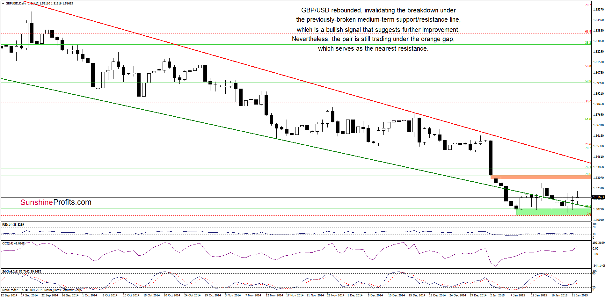This screenshot has width=605, height=298.
Task: Click the 1.55390 price scale label
Action: pyautogui.click(x=598, y=146)
